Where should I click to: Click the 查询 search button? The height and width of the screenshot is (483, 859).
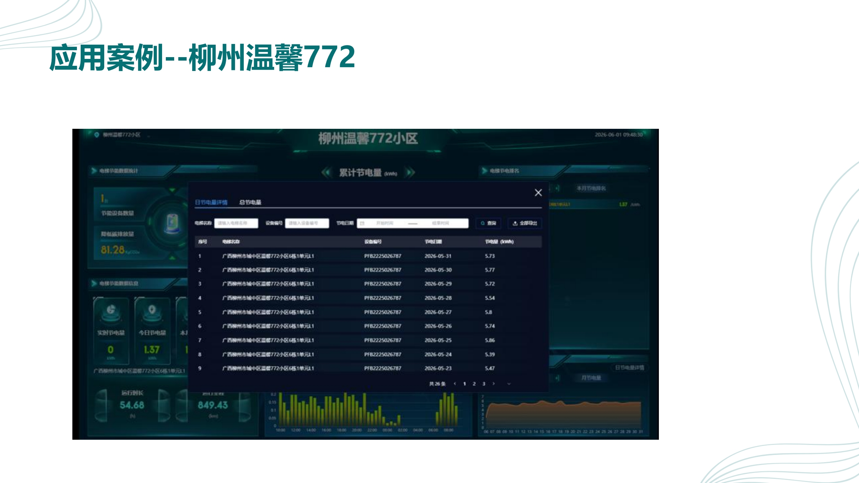pyautogui.click(x=488, y=223)
